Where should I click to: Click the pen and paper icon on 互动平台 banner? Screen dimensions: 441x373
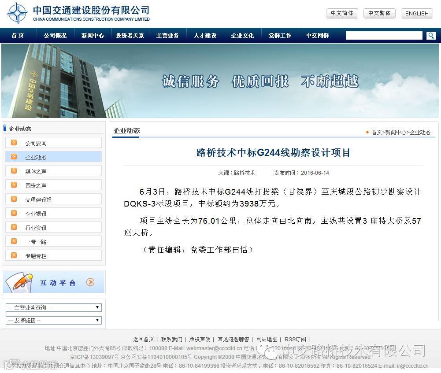pos(19,282)
